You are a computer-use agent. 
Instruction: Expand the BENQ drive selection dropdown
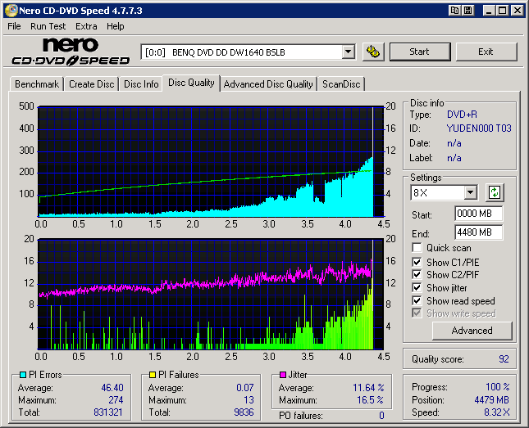[348, 52]
